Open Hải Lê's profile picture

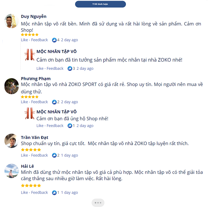(11, 171)
